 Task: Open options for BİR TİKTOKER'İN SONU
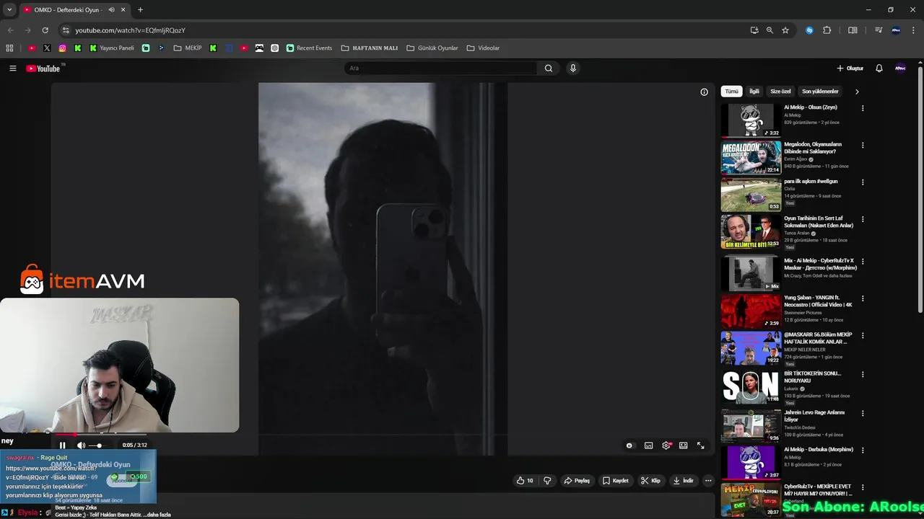(x=863, y=375)
